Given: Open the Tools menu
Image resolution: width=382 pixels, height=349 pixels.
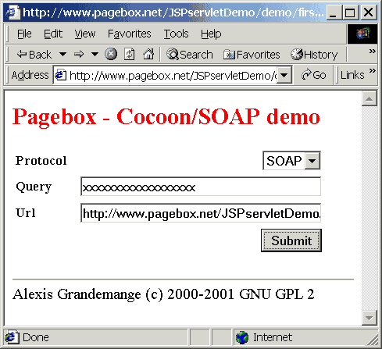Looking at the screenshot, I should (176, 34).
